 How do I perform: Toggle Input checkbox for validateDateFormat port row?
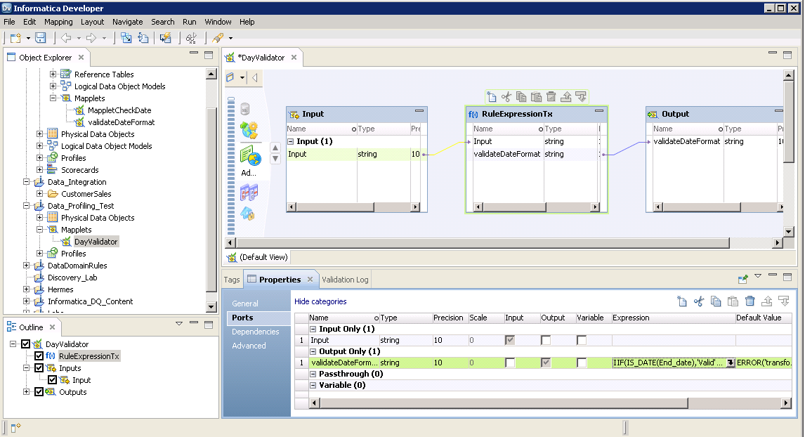(510, 363)
